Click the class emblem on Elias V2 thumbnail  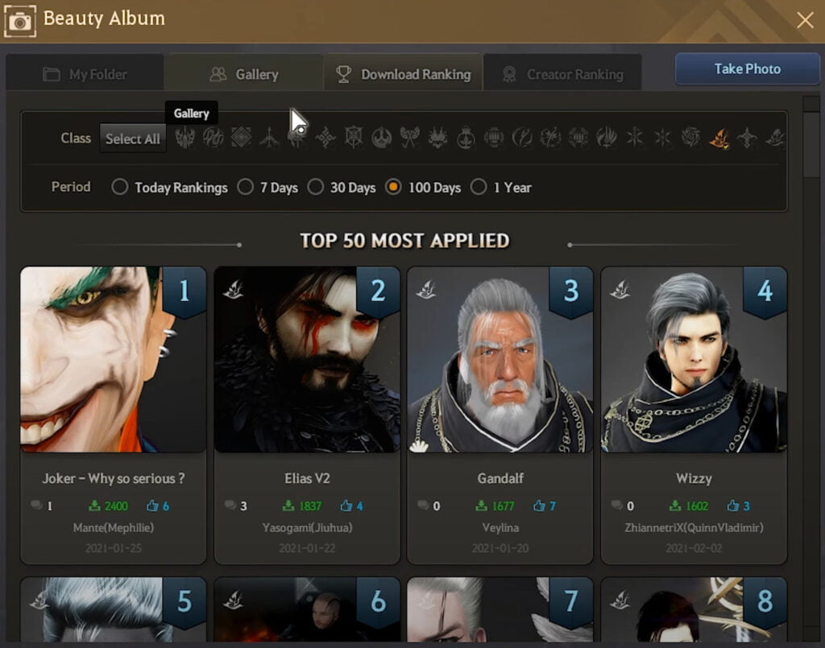pos(233,289)
